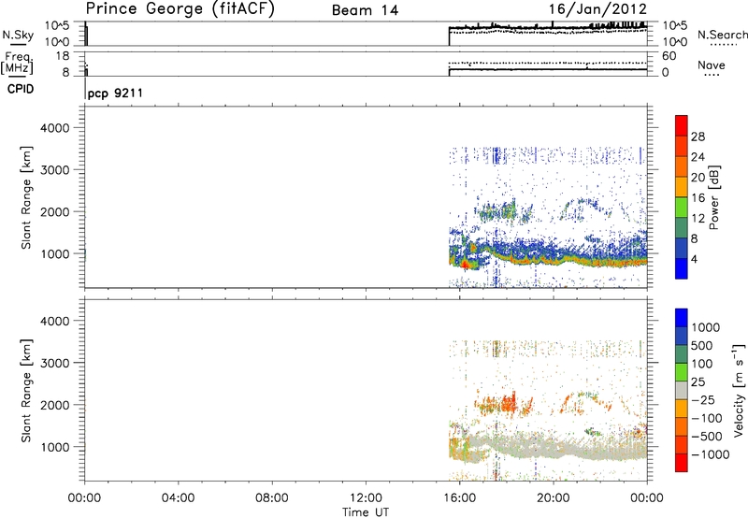The image size is (748, 518).
Task: Click velocity colorbar tick label '-500'
Action: [x=707, y=436]
